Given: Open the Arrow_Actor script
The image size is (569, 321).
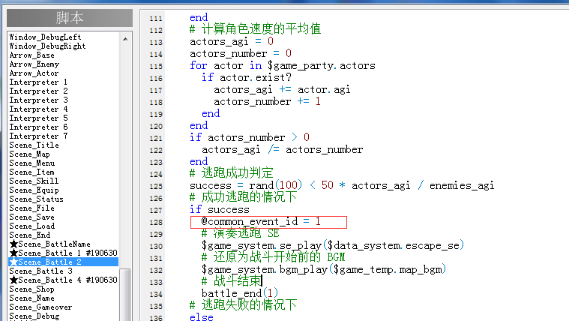Looking at the screenshot, I should (x=34, y=73).
